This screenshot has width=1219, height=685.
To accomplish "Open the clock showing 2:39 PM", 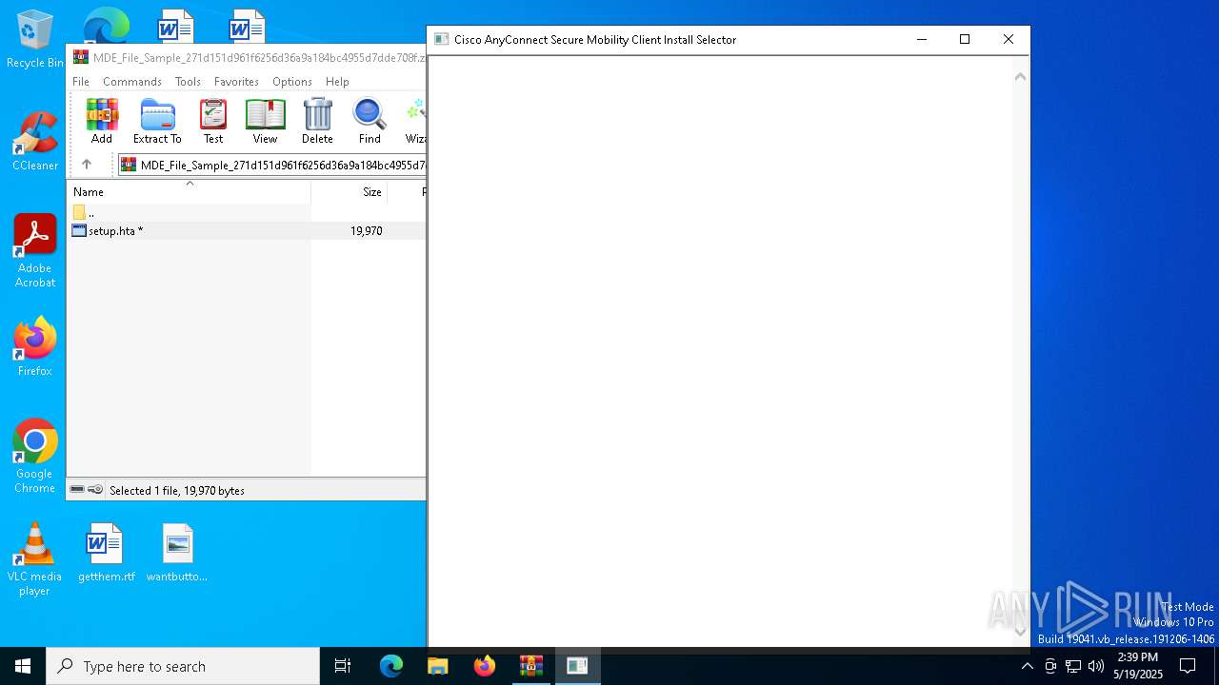I will 1138,666.
